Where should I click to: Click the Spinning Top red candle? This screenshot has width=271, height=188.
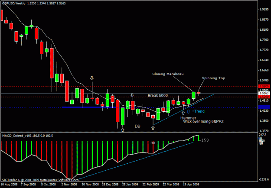tap(199, 93)
